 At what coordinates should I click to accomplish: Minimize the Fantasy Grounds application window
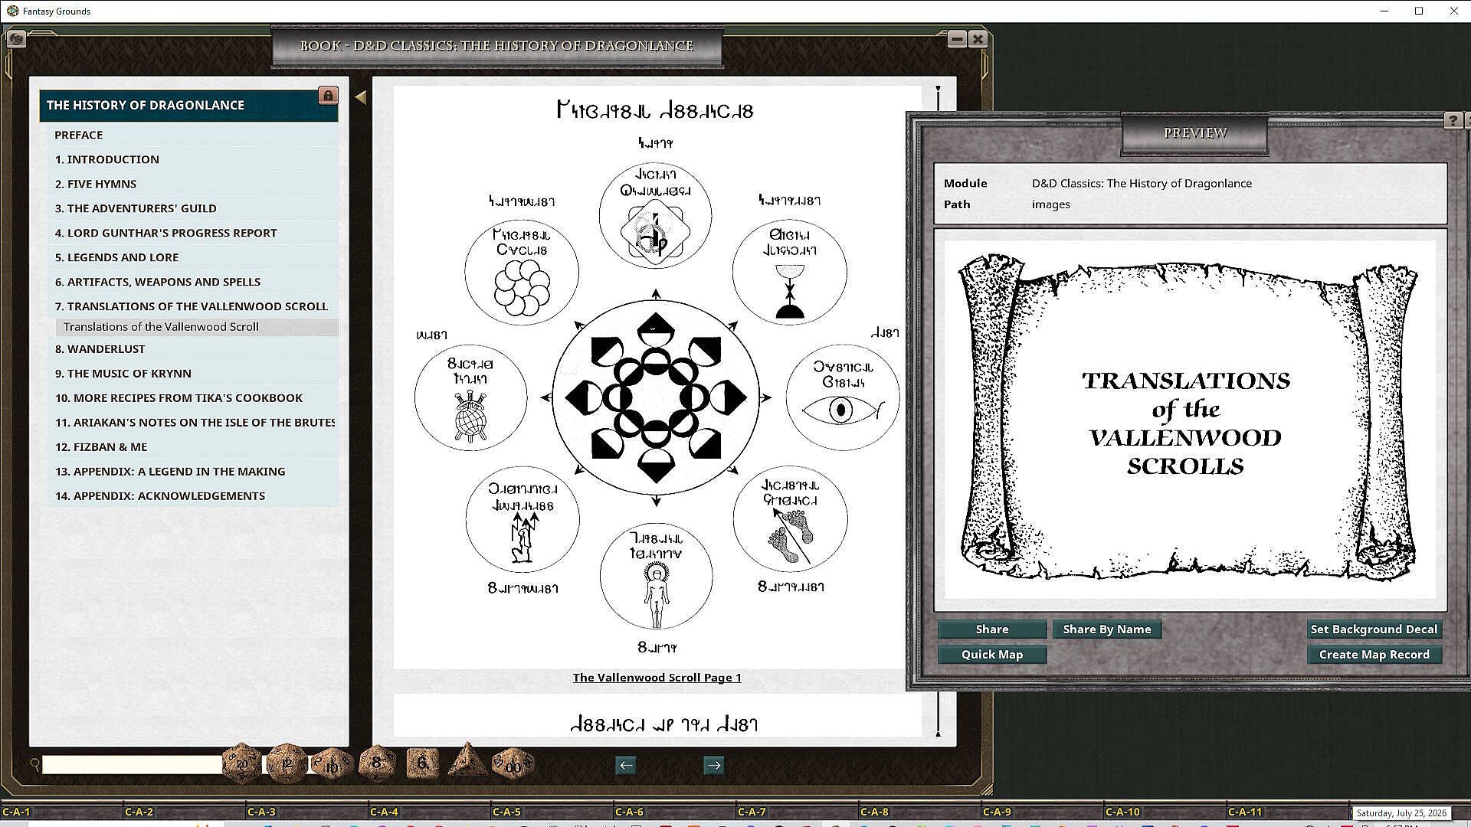[1384, 11]
